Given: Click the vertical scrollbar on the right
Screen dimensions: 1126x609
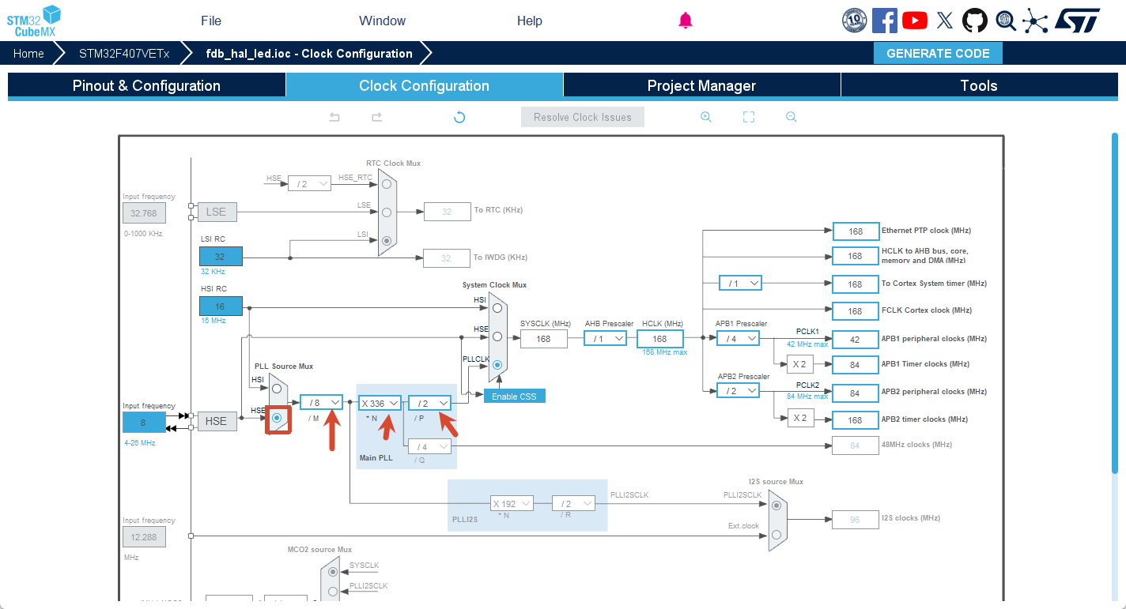Looking at the screenshot, I should (x=1115, y=303).
